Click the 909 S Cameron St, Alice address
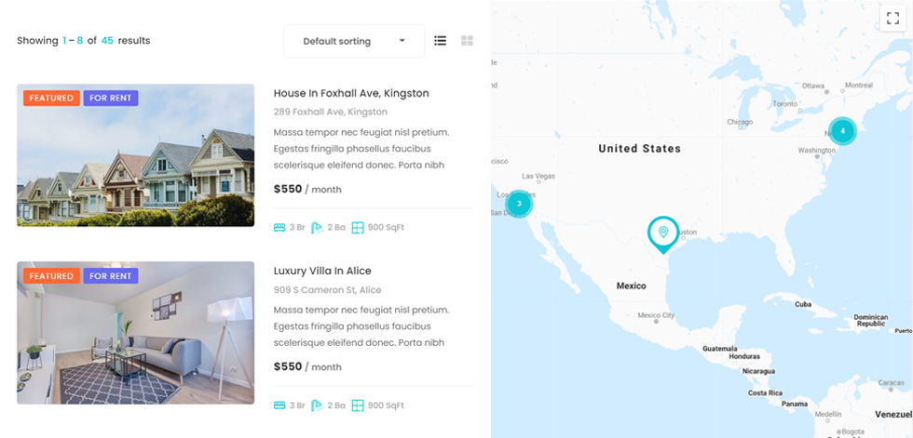913x438 pixels. (327, 290)
